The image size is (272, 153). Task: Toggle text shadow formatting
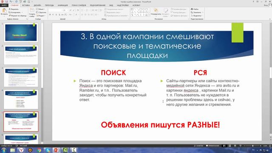(59, 15)
